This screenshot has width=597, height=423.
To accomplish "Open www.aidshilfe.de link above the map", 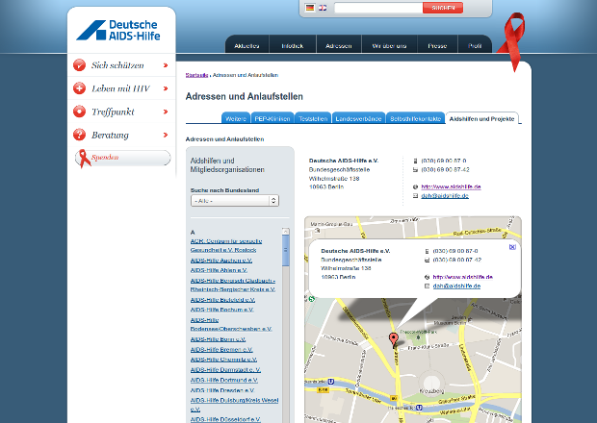I will click(x=451, y=187).
